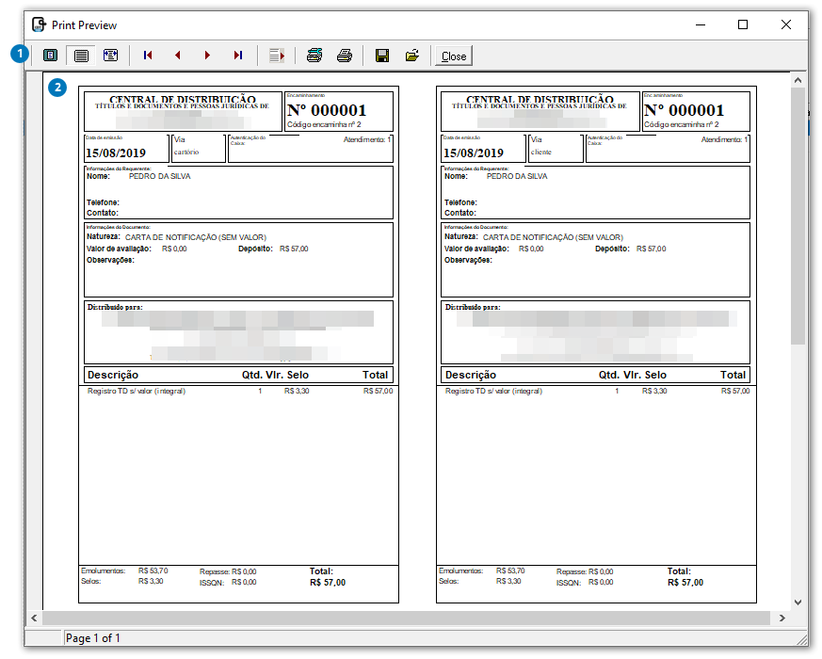822x659 pixels.
Task: Click left PEDRO DA SILVA name
Action: 160,176
